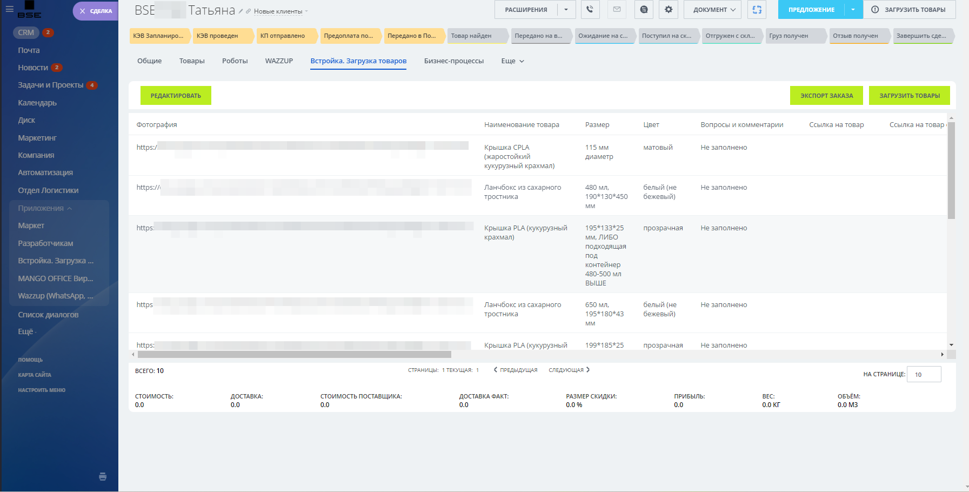Image resolution: width=969 pixels, height=492 pixels.
Task: Open the Встройка. Загрузка товаров tab
Action: [x=358, y=61]
